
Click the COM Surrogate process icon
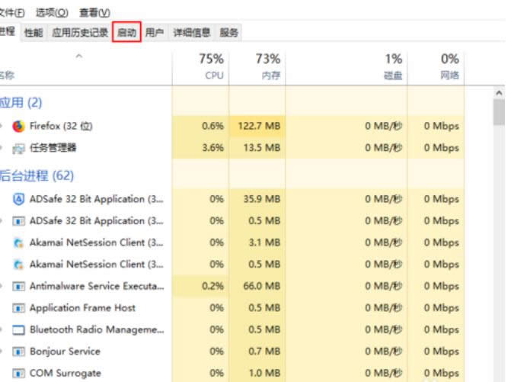[19, 374]
